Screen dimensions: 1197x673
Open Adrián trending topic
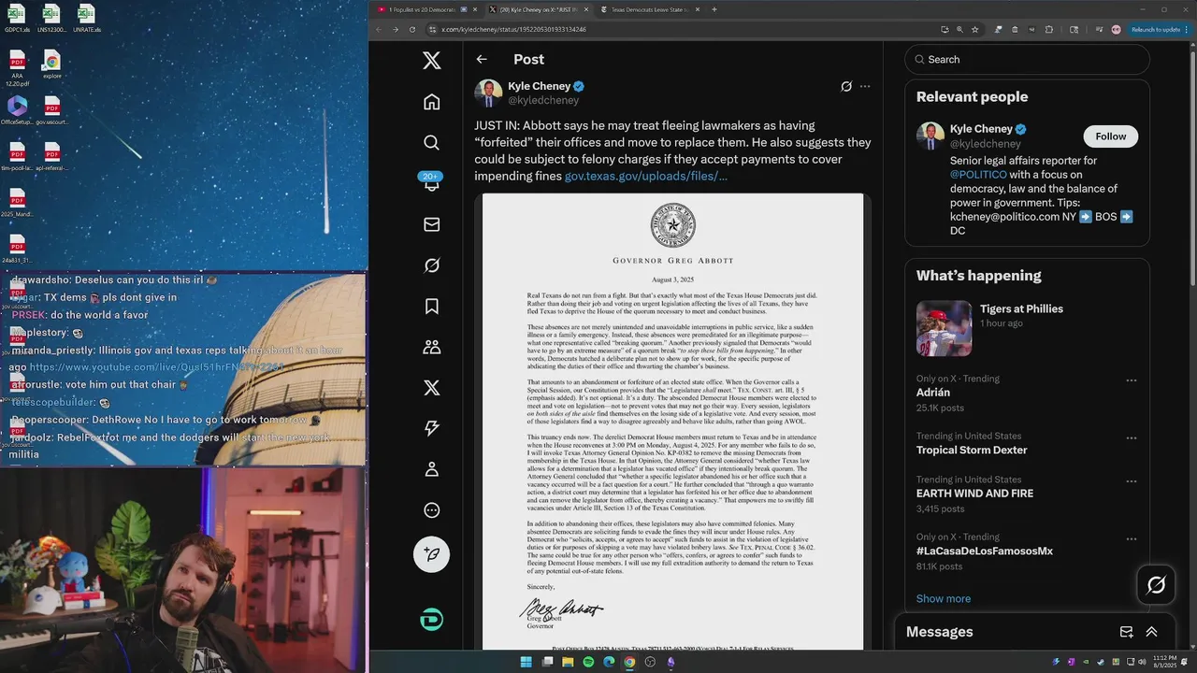pyautogui.click(x=933, y=393)
